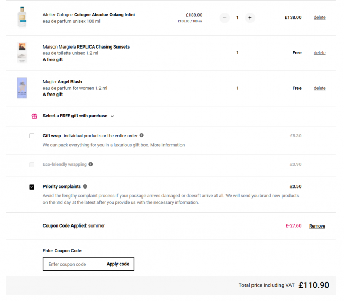This screenshot has width=344, height=301.
Task: Tick the Eco-friendly wrapping checkbox
Action: pos(32,165)
